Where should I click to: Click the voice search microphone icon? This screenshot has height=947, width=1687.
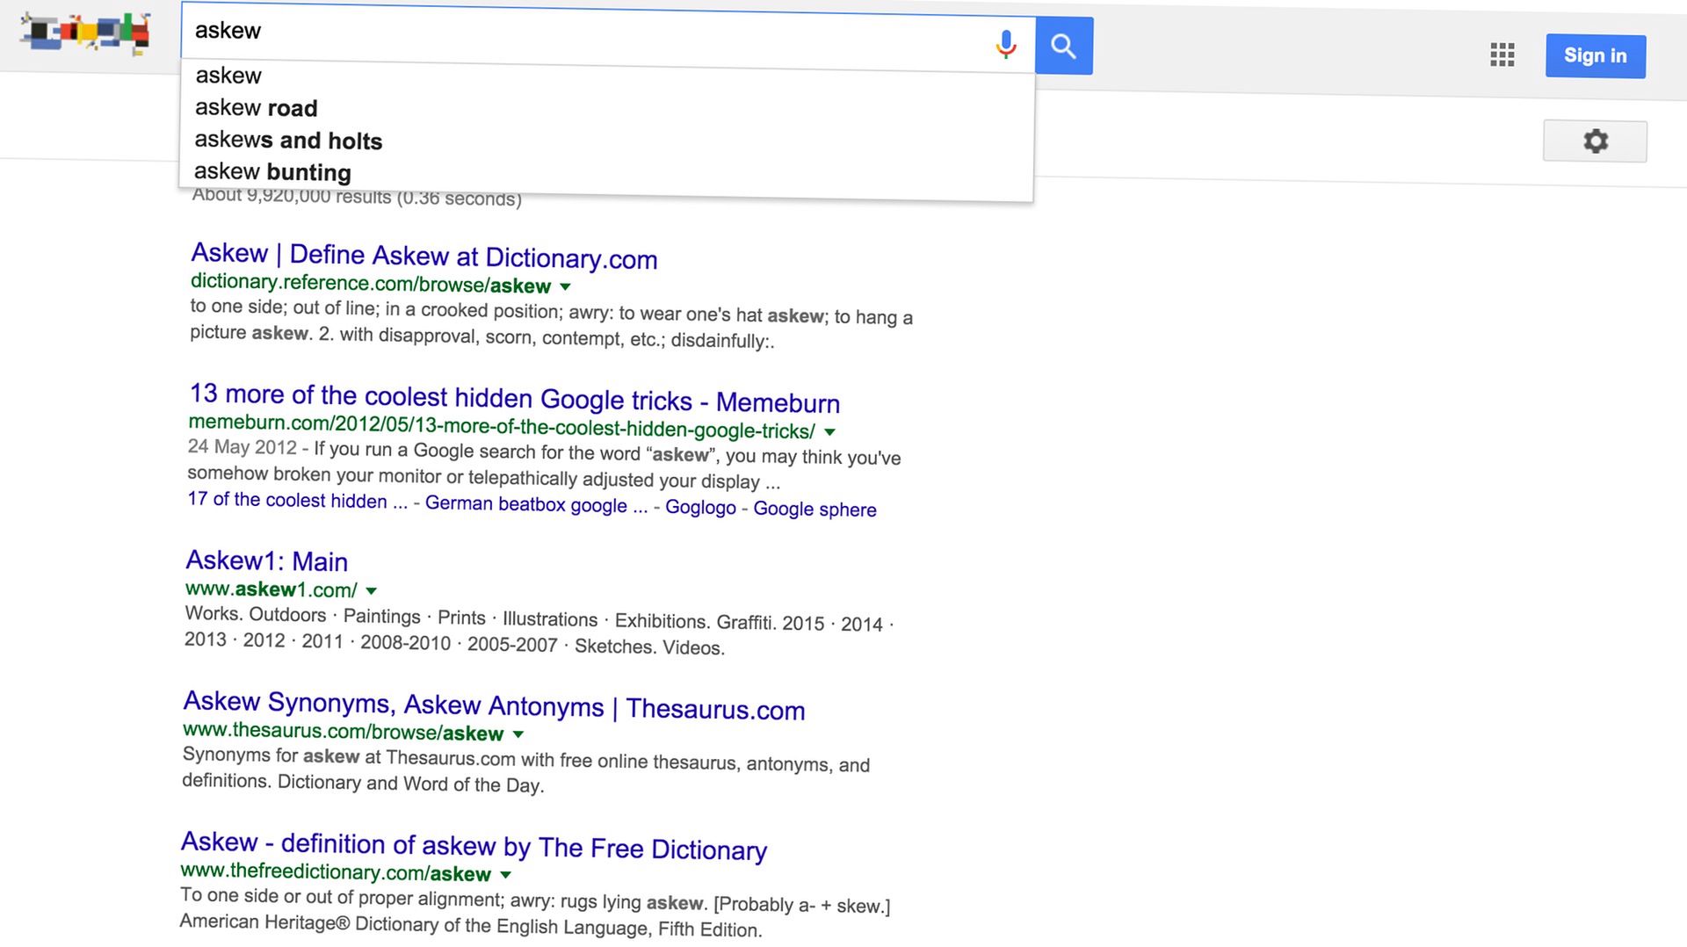click(1006, 44)
